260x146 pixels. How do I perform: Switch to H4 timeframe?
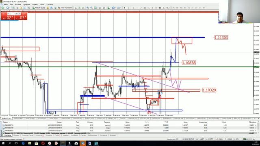[193, 8]
